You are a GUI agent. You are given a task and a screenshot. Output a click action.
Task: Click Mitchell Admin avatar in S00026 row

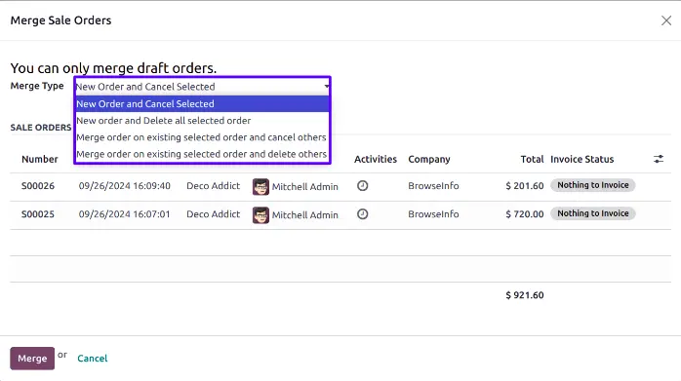pos(260,186)
